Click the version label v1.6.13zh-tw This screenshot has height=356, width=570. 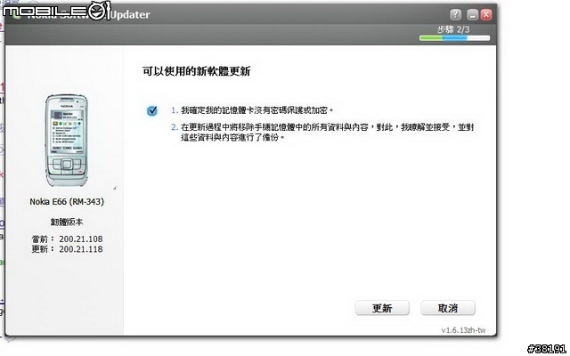coord(463,330)
